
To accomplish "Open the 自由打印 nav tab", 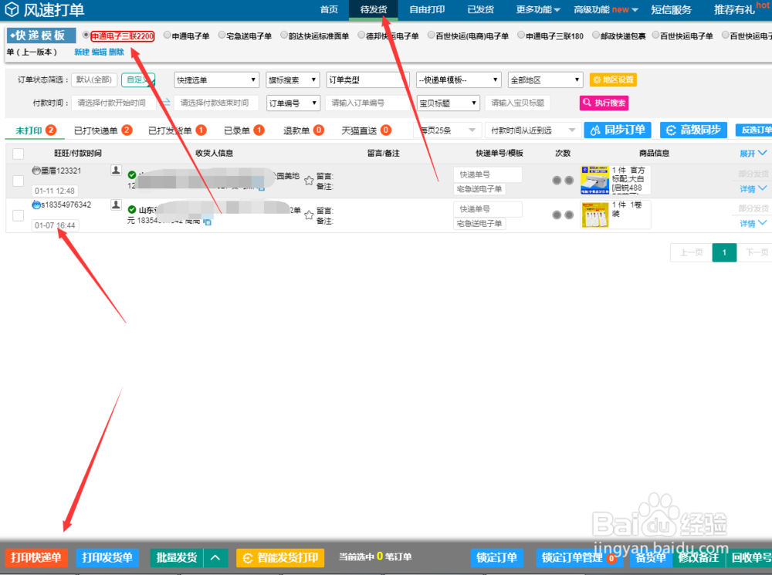I will (427, 9).
